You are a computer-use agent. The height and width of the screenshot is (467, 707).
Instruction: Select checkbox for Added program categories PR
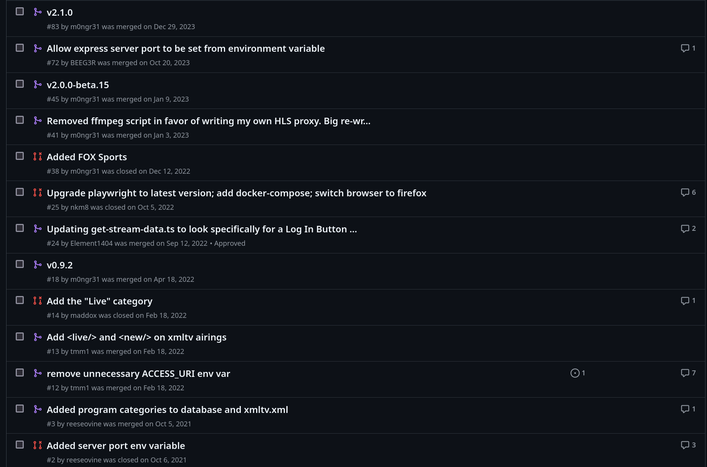20,409
